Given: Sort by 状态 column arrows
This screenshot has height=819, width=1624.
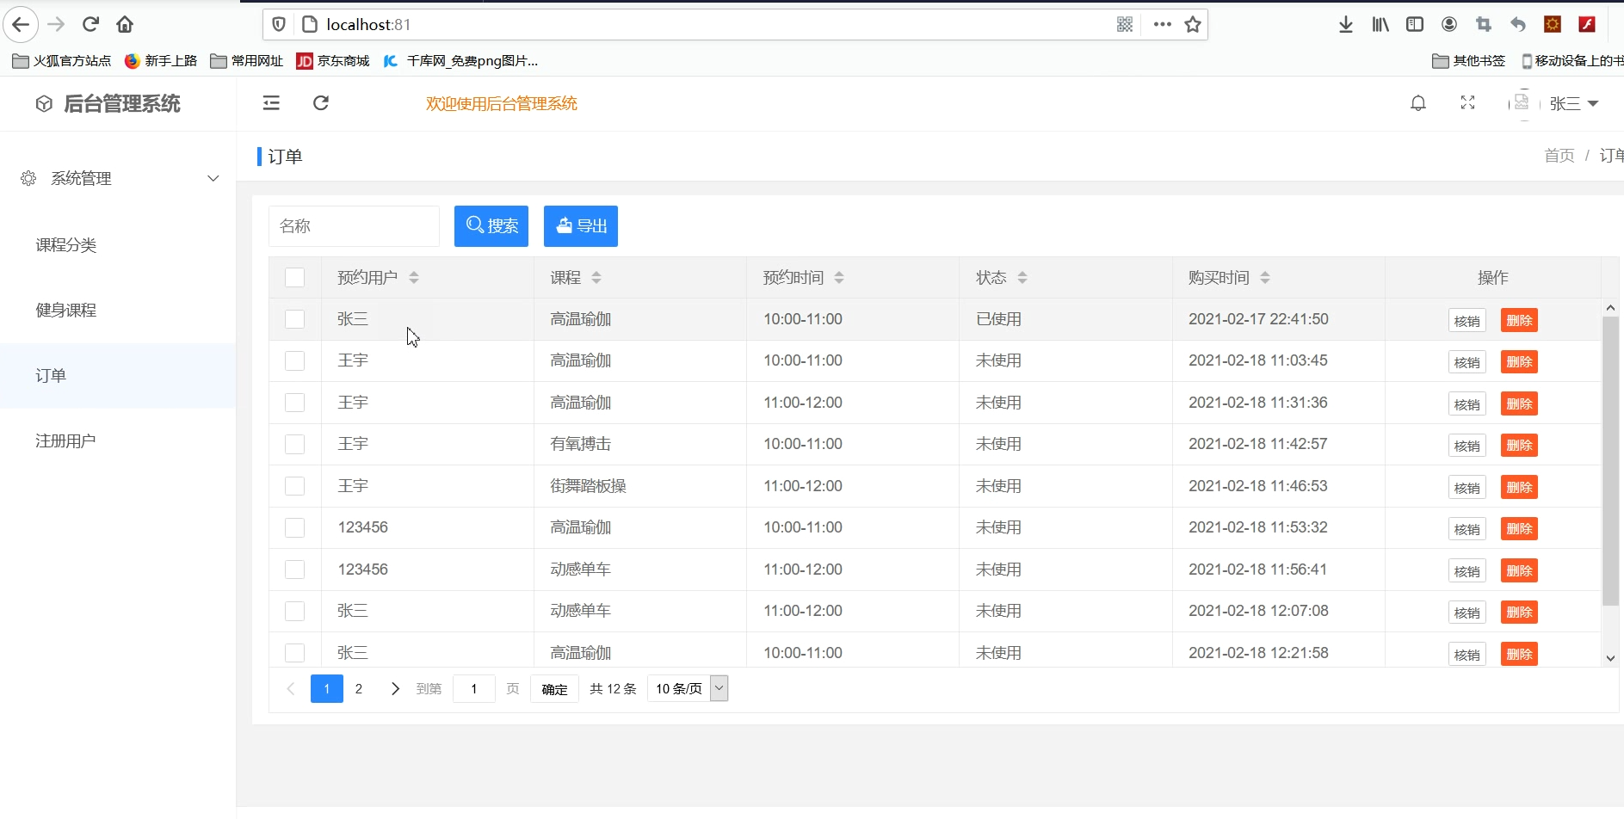Looking at the screenshot, I should click(x=1022, y=277).
